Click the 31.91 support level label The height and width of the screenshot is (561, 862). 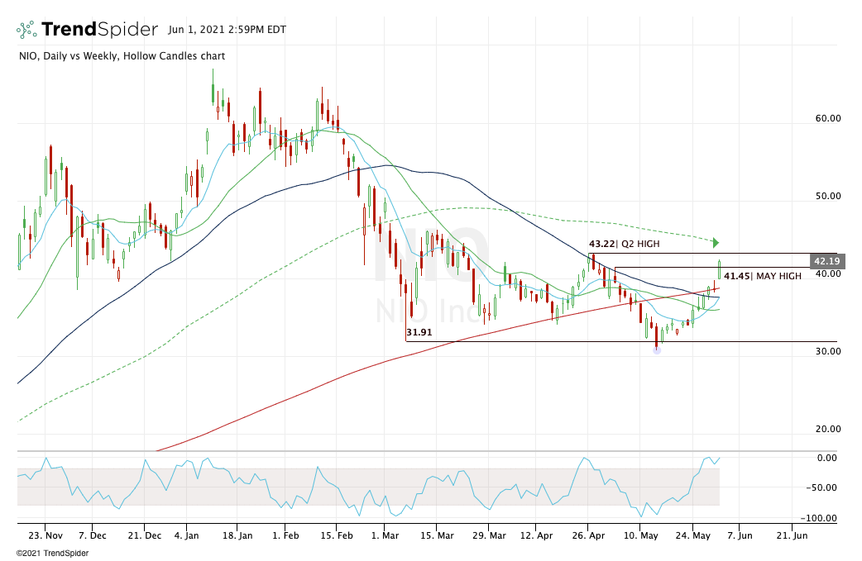tap(419, 332)
